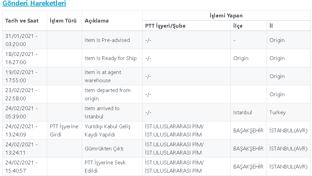This screenshot has width=312, height=176.
Task: Click the Gümrükten Çıktı description cell
Action: (x=104, y=148)
